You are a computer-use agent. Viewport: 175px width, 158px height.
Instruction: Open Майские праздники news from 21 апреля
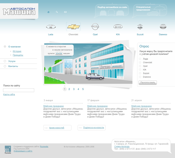[142, 106]
